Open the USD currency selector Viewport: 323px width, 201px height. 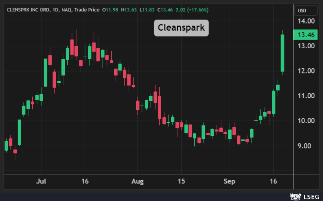[302, 11]
